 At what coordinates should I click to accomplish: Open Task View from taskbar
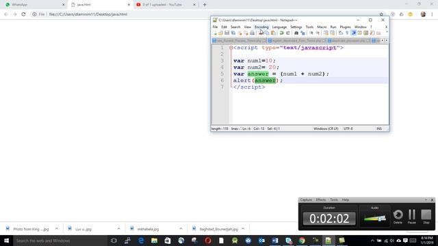[114, 241]
